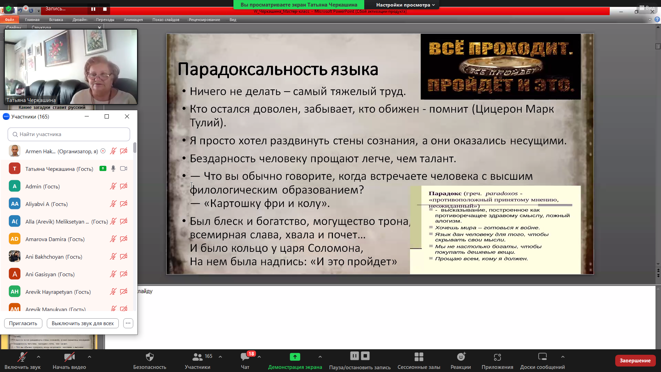Expand the participants options arrow next to 165
The width and height of the screenshot is (661, 372).
click(220, 357)
